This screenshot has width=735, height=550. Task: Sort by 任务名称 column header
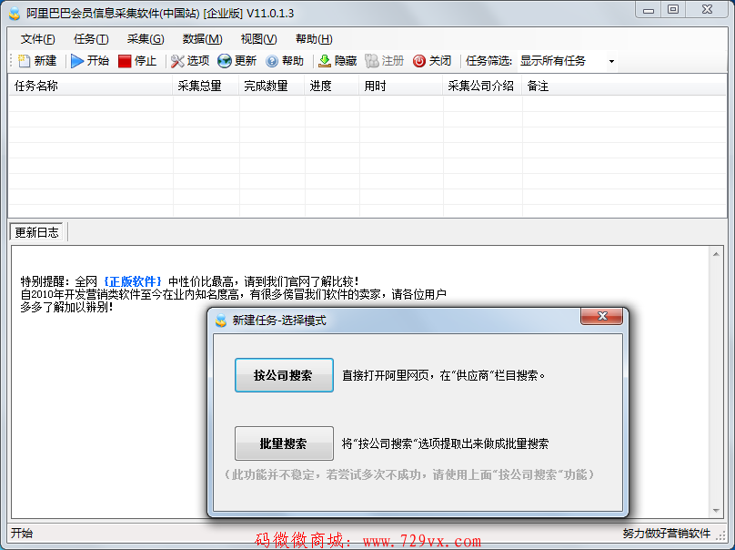[90, 86]
